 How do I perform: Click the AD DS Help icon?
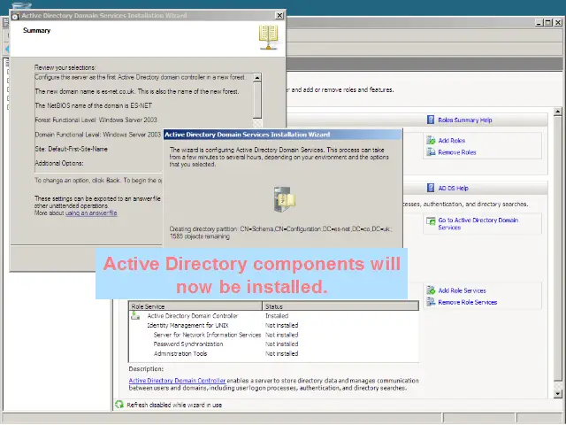click(431, 189)
